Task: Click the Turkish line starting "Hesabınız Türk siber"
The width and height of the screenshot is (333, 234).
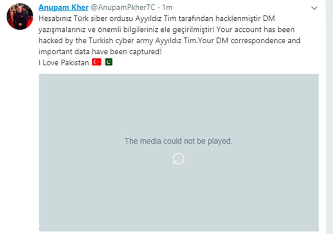Action: coord(157,18)
